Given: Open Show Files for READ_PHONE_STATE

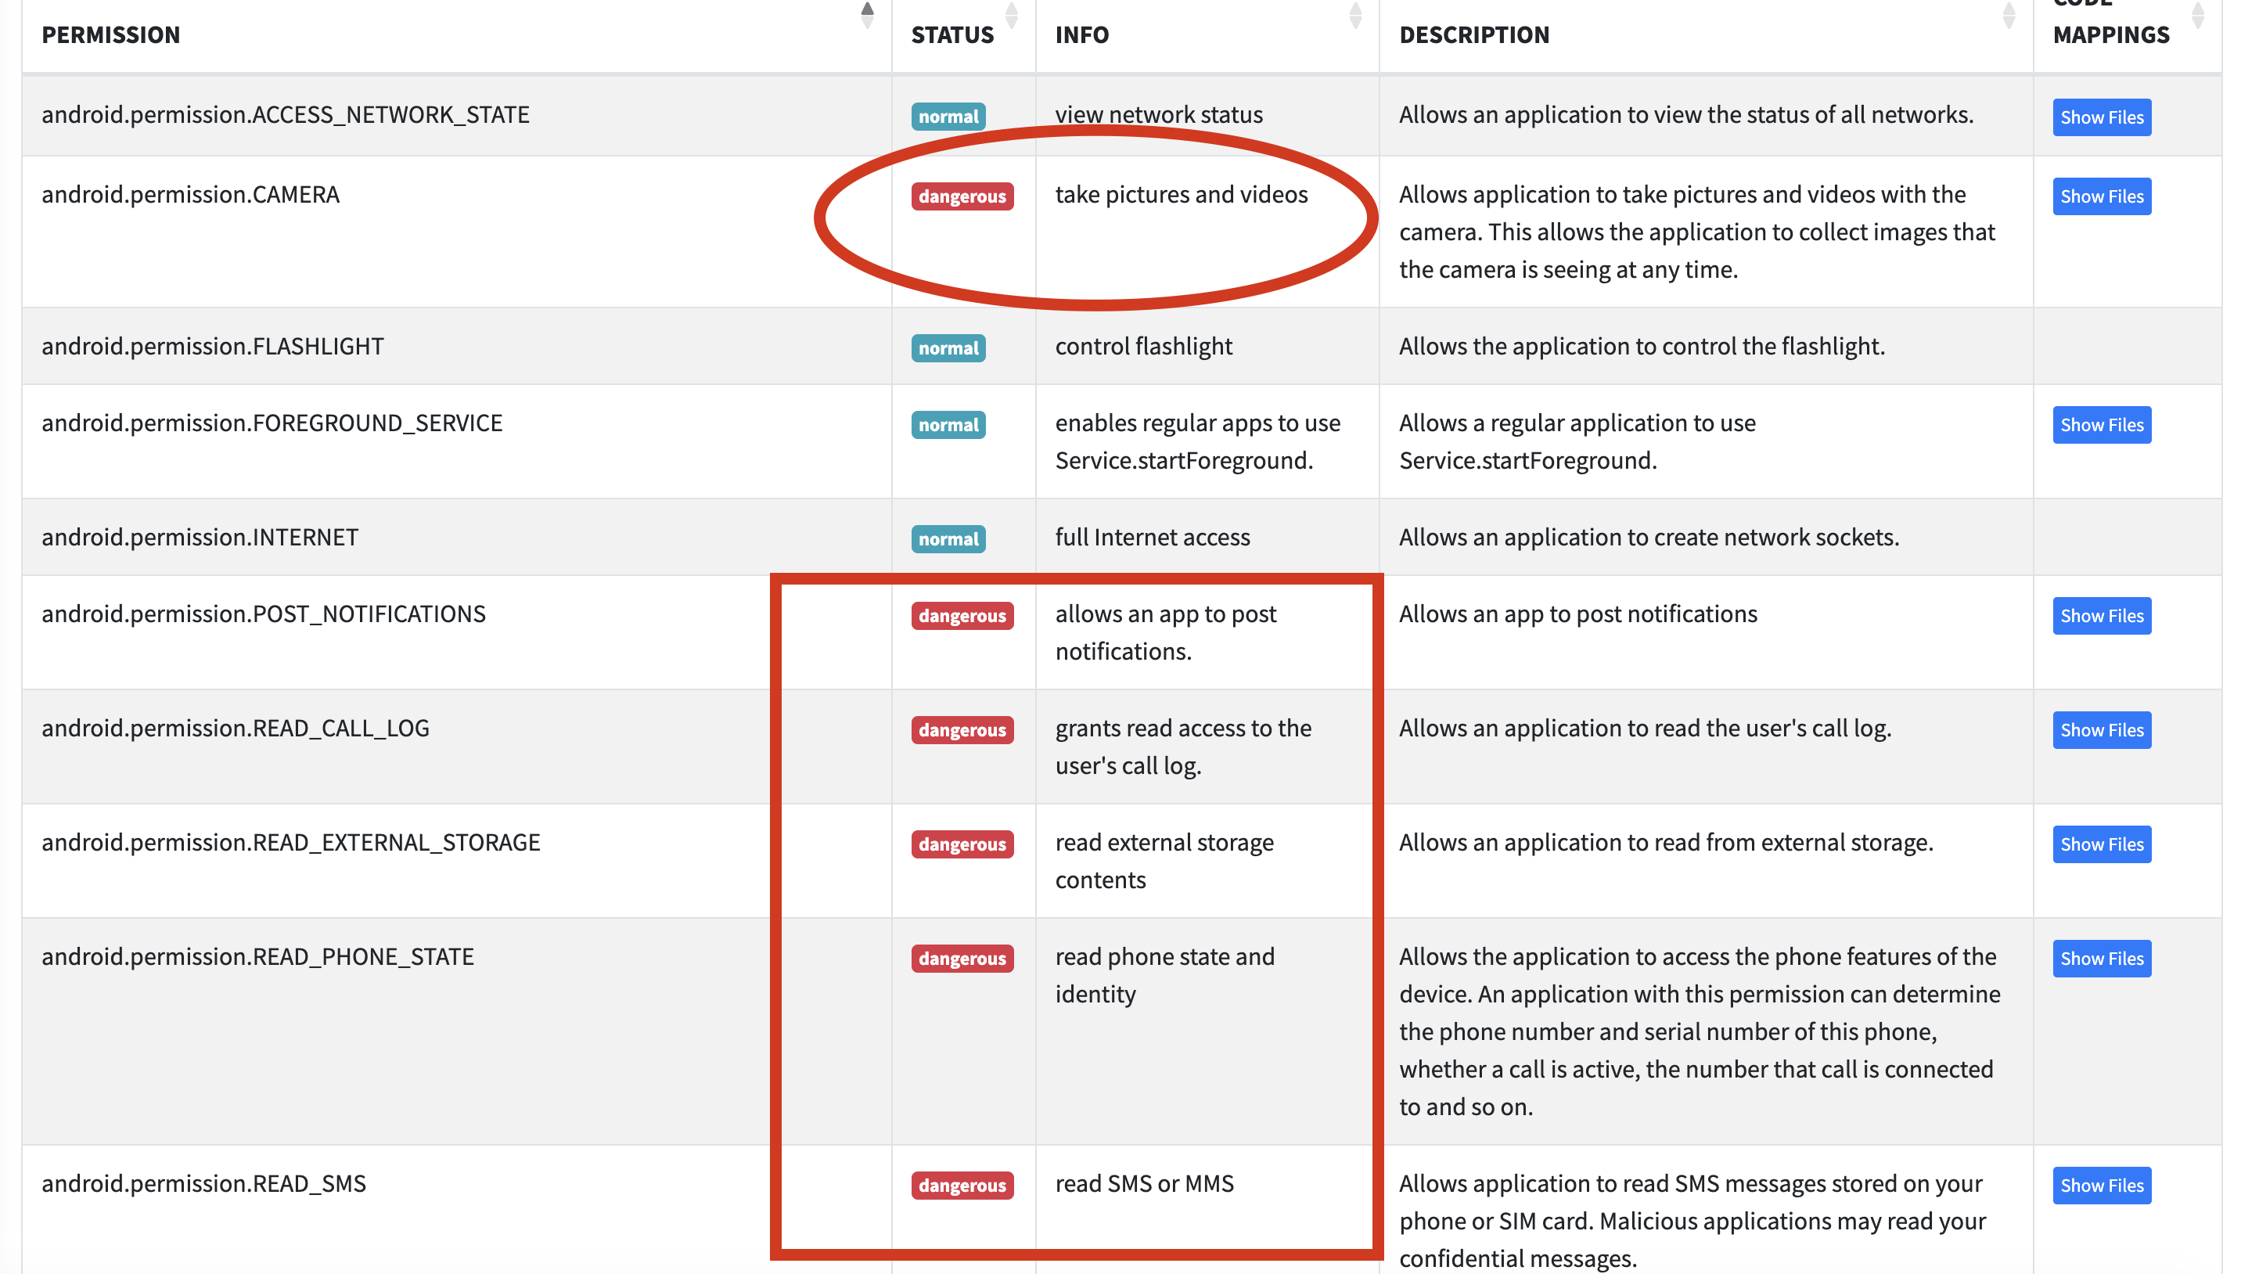Looking at the screenshot, I should (x=2101, y=959).
